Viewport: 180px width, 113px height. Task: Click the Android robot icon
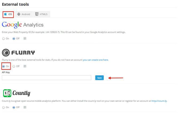[19, 14]
